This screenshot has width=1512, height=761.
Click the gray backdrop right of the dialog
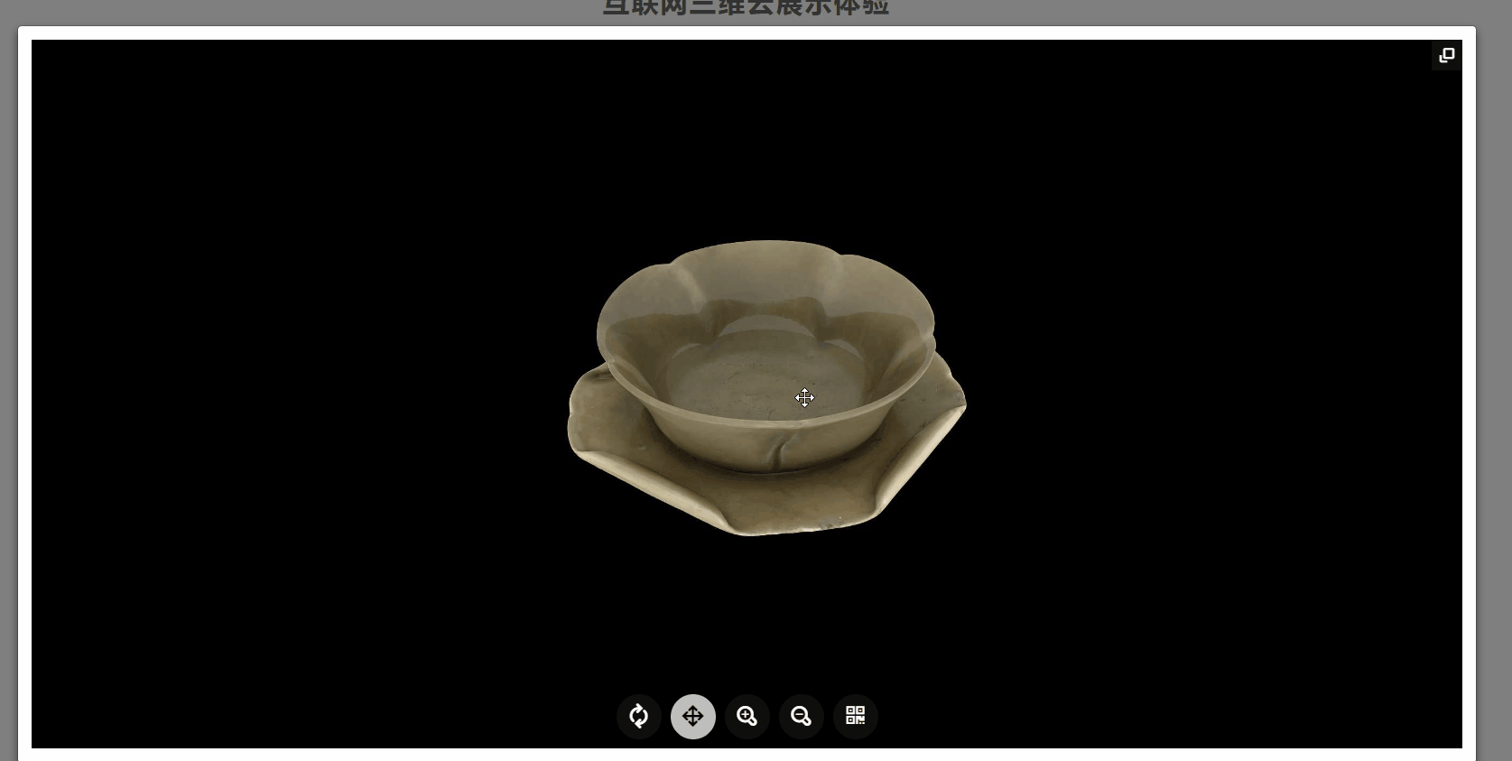point(1494,388)
